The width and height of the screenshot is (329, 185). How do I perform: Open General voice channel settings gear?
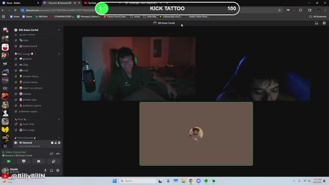59,143
